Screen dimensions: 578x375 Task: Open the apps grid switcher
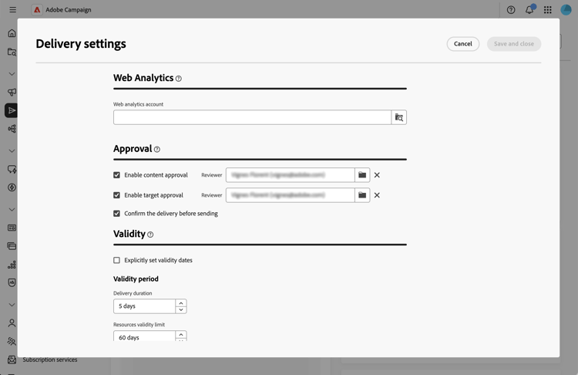pyautogui.click(x=548, y=10)
